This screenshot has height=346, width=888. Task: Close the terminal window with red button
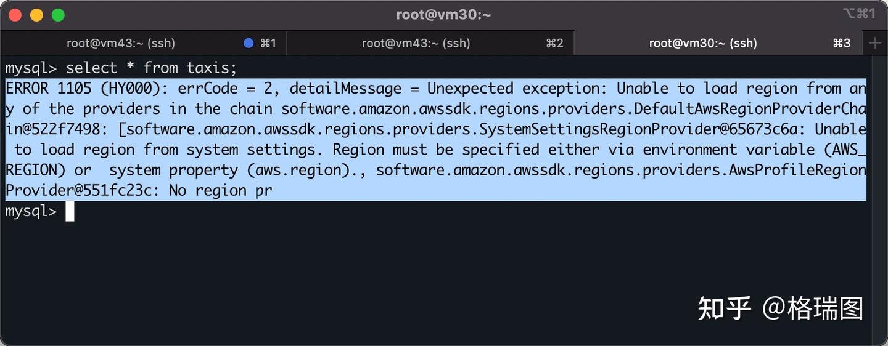(x=15, y=15)
